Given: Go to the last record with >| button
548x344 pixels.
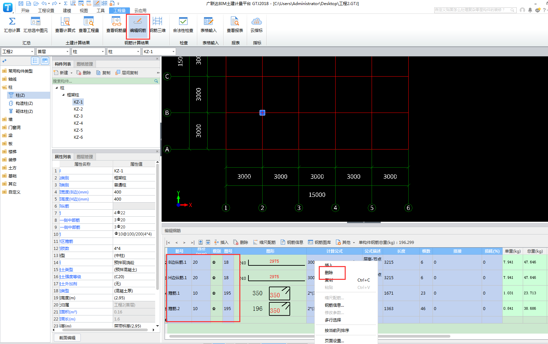Looking at the screenshot, I should tap(193, 242).
